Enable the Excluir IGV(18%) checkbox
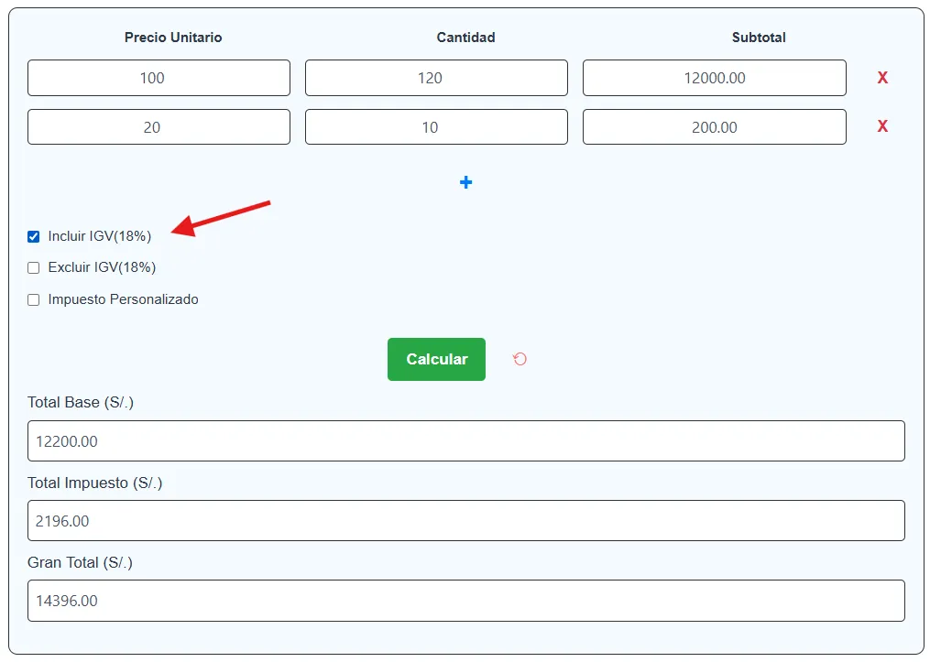 [34, 268]
